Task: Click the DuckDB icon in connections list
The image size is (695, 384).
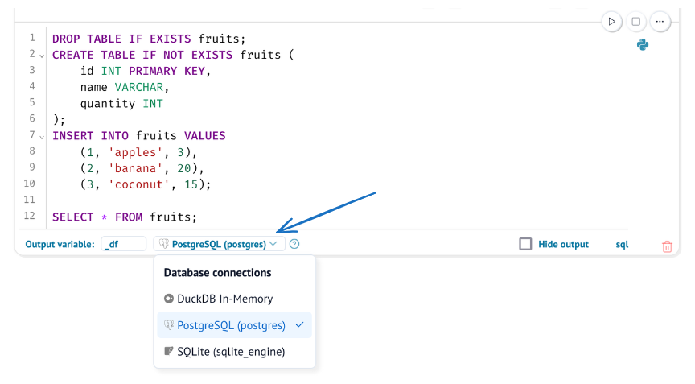Action: 169,299
